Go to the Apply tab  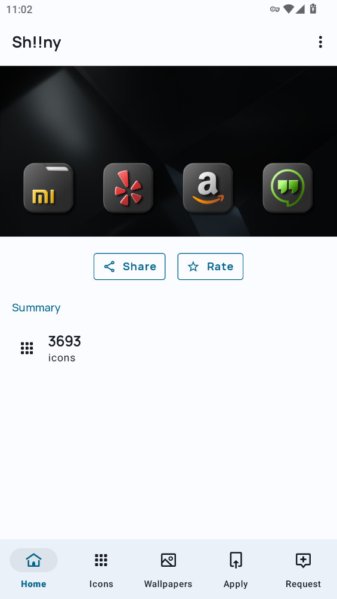pyautogui.click(x=236, y=569)
